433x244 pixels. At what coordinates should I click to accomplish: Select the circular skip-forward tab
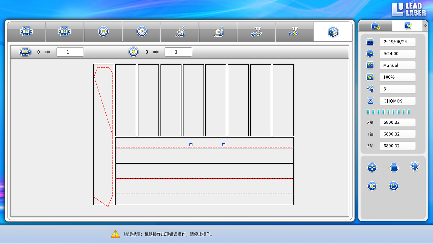pos(141,32)
